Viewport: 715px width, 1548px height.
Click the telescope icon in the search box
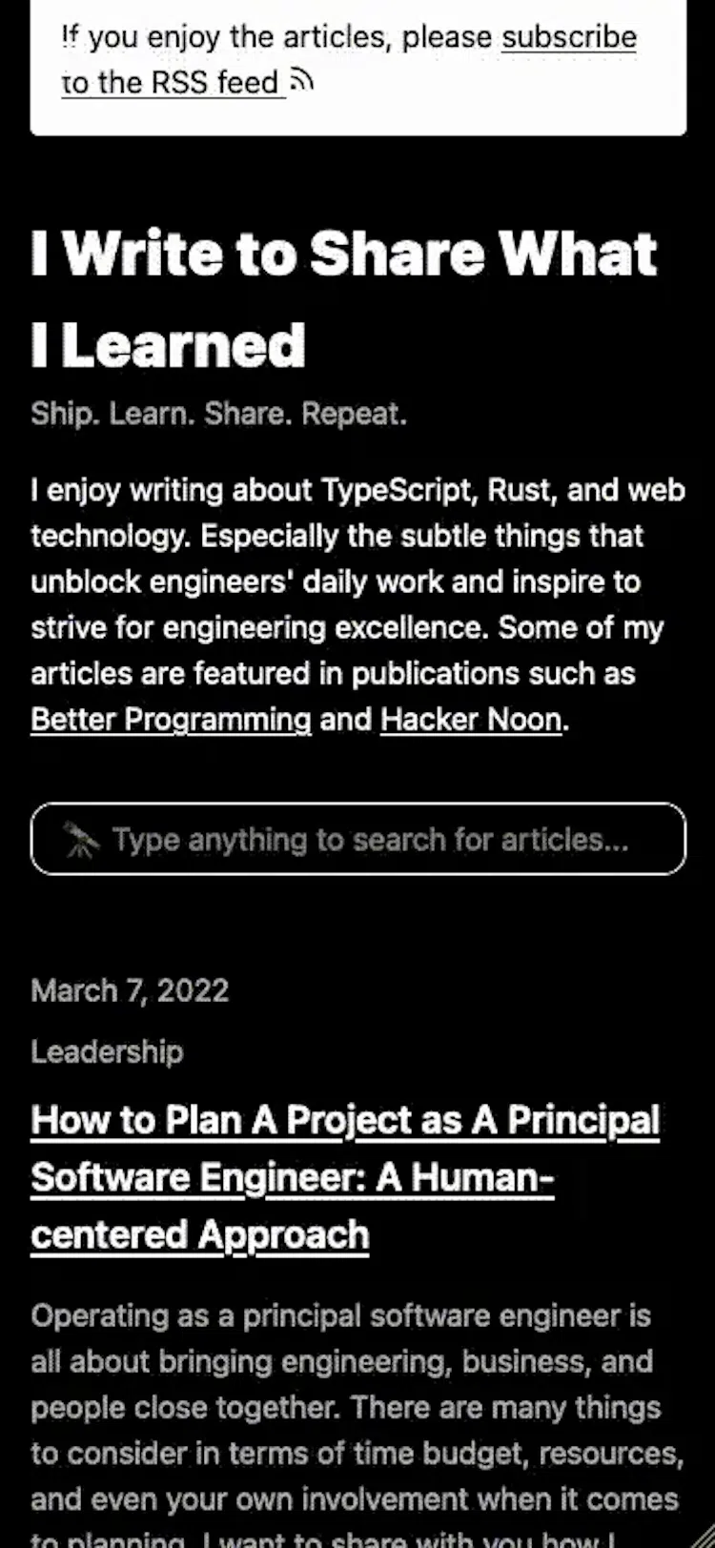point(81,840)
